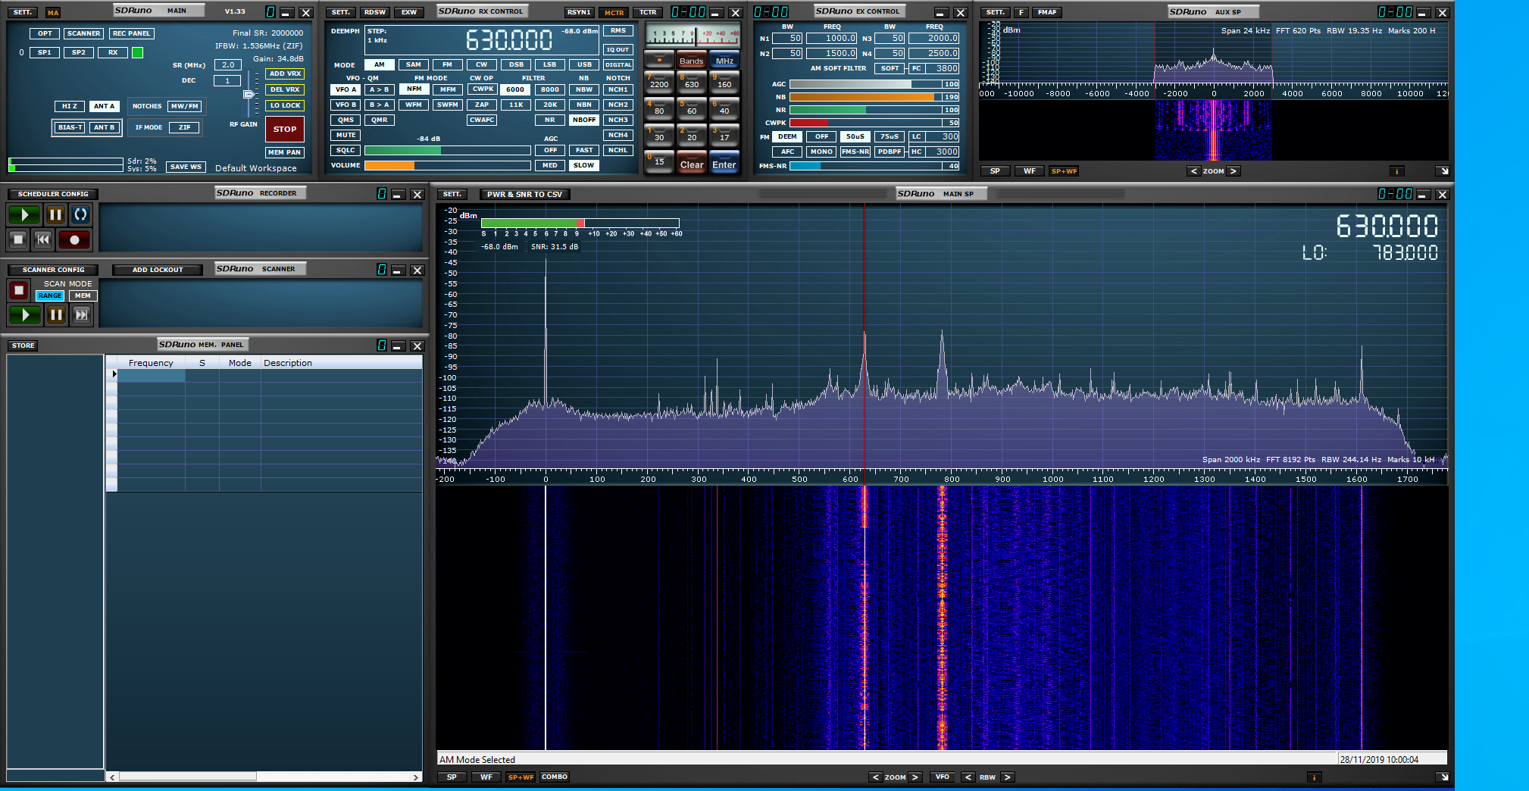Zoom in on the Aux SP spectrum
Image resolution: width=1529 pixels, height=791 pixels.
(1234, 171)
